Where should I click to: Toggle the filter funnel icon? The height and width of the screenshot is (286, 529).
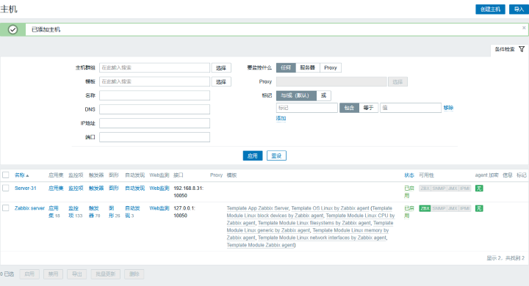coord(522,49)
